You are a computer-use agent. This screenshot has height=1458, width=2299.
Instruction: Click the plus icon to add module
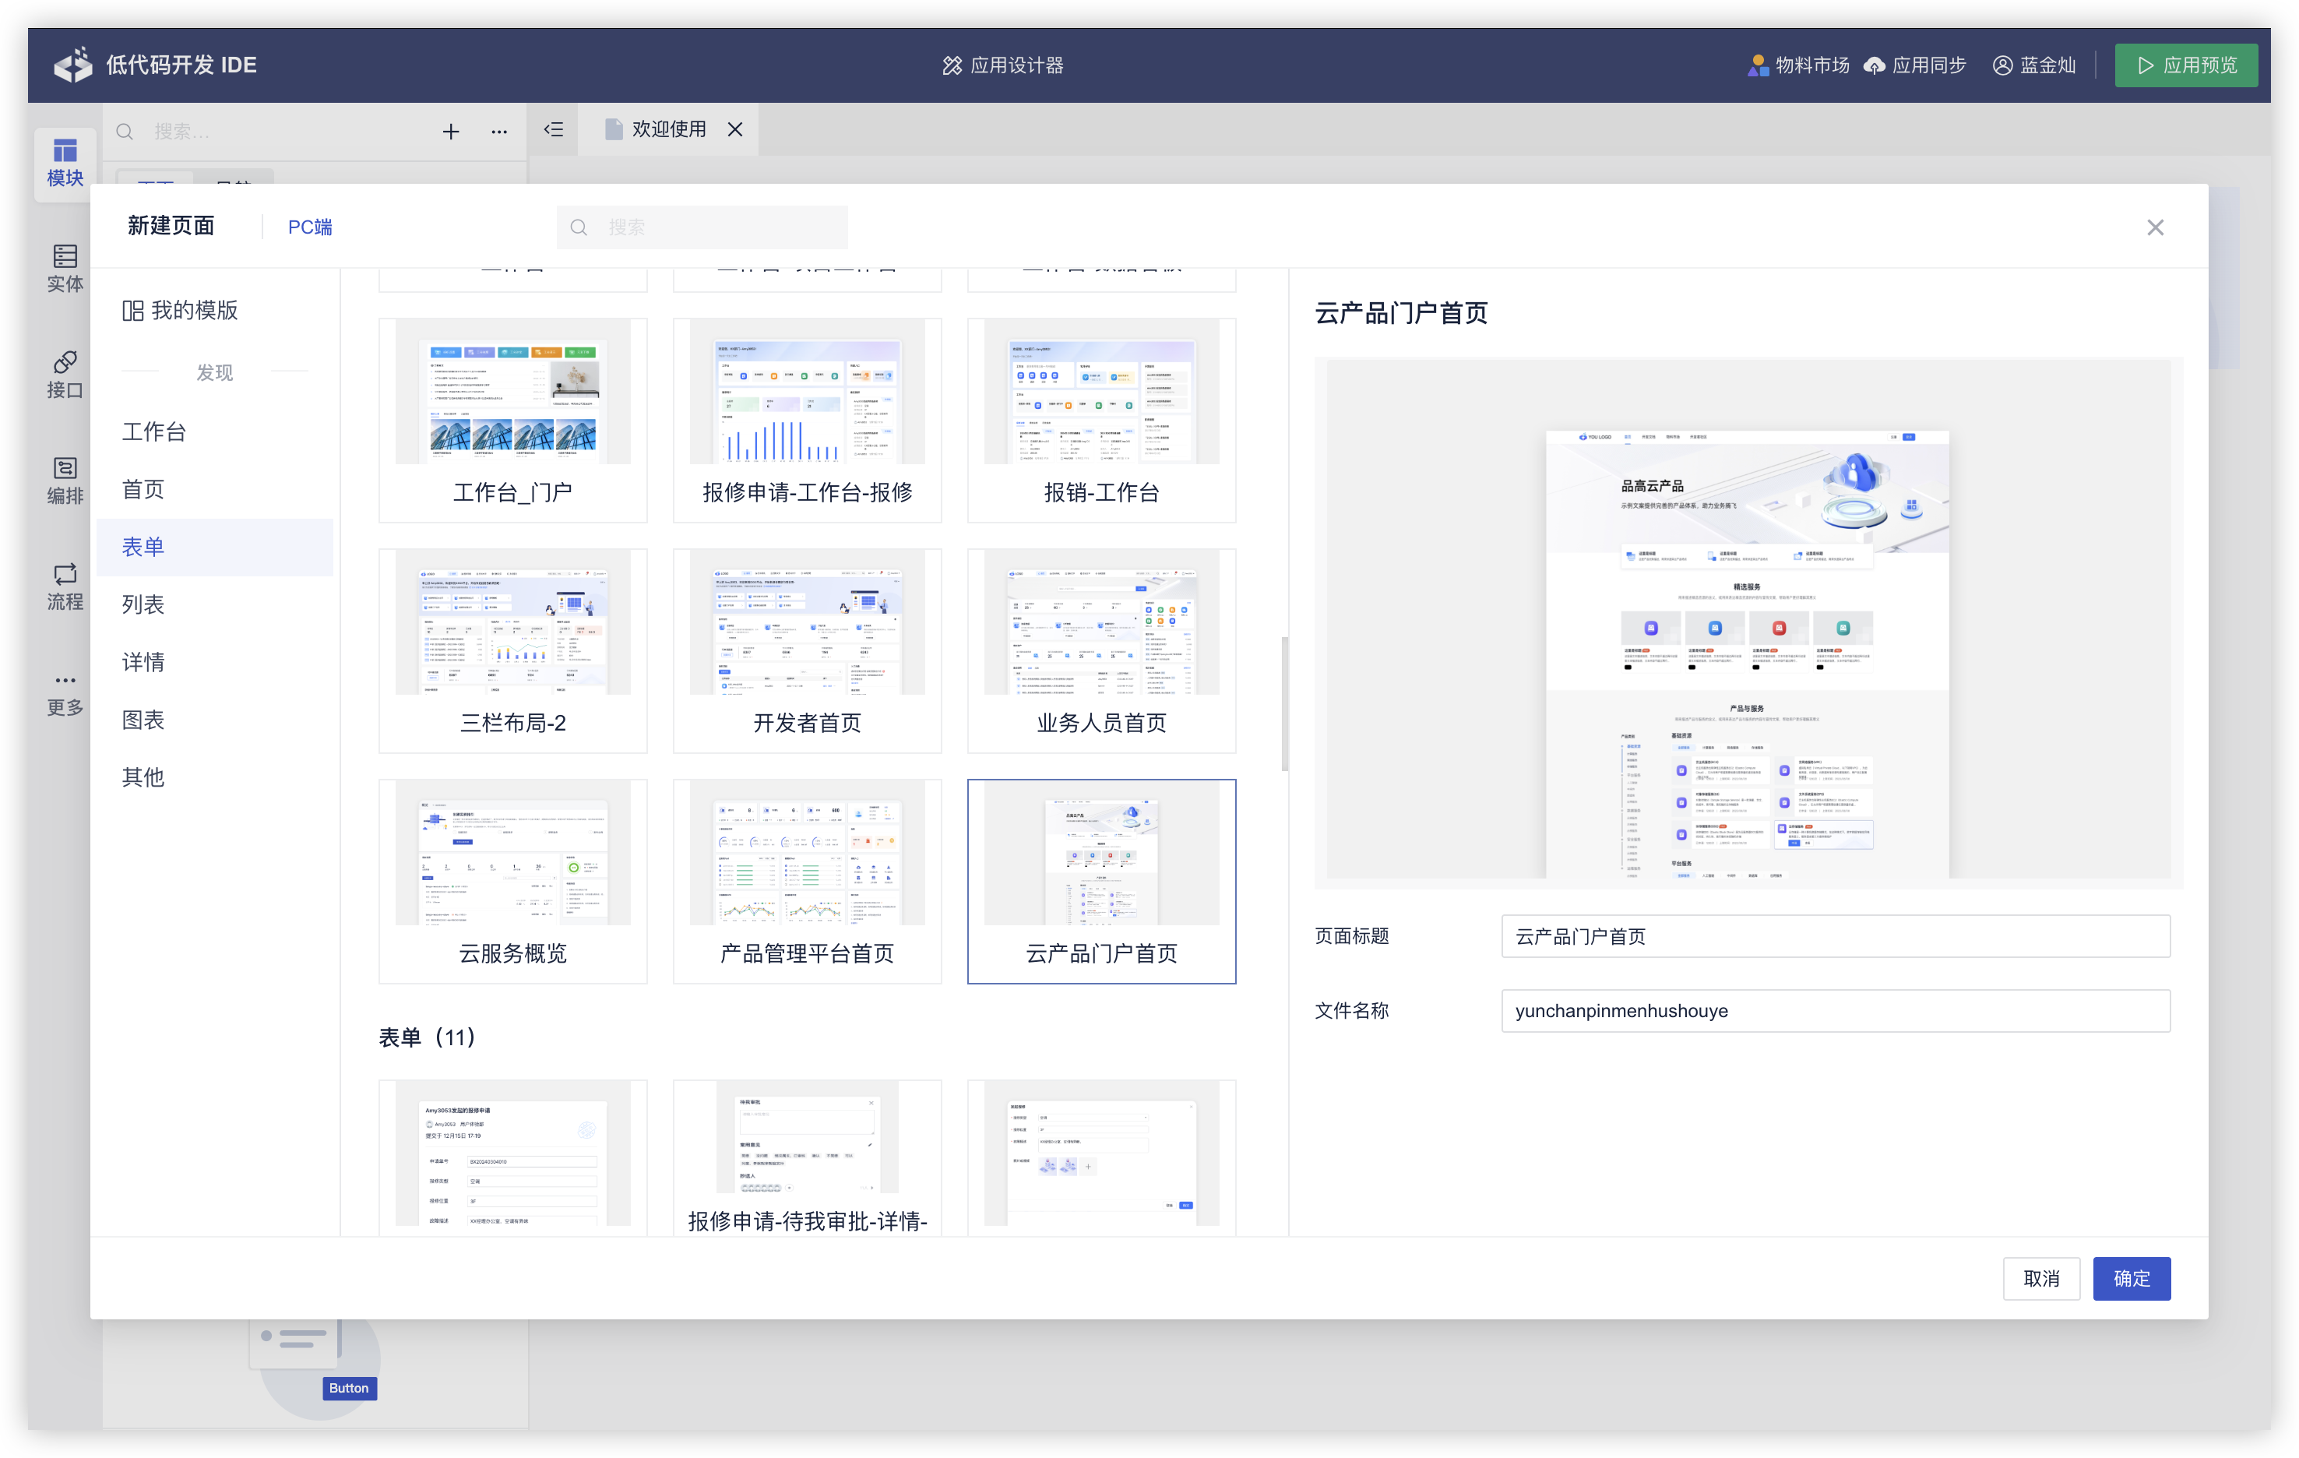[x=451, y=132]
